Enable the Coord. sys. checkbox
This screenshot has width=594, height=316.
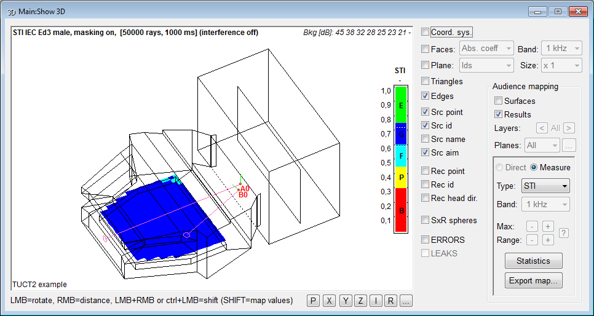[425, 32]
